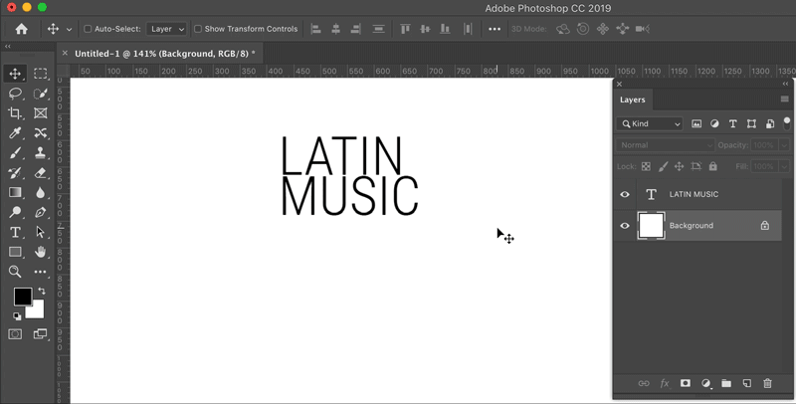Click the Layers panel tab

[x=633, y=100]
